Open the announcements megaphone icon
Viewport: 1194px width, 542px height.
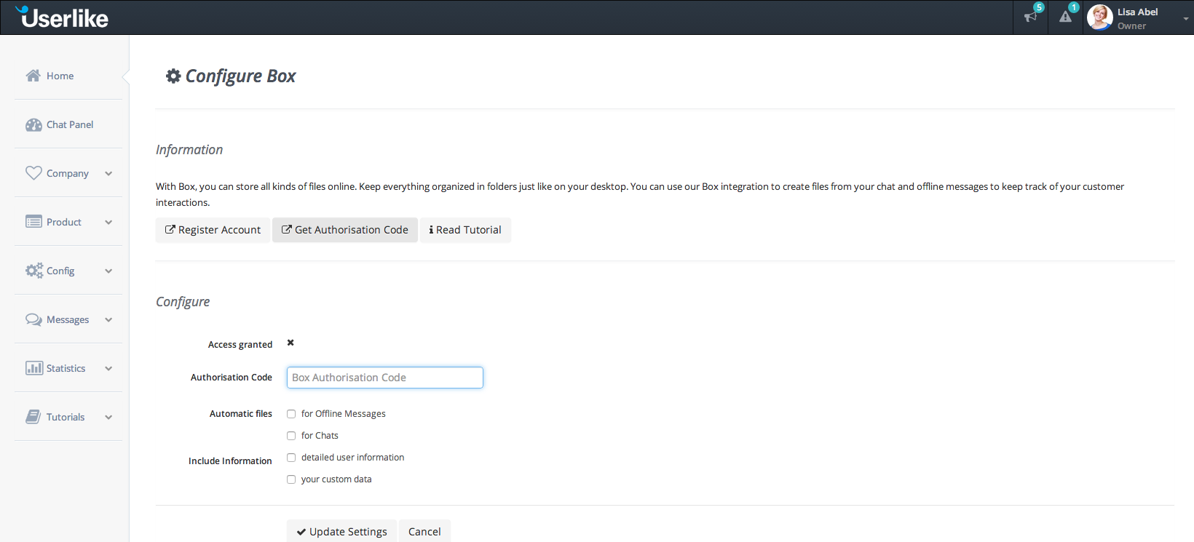pos(1030,17)
